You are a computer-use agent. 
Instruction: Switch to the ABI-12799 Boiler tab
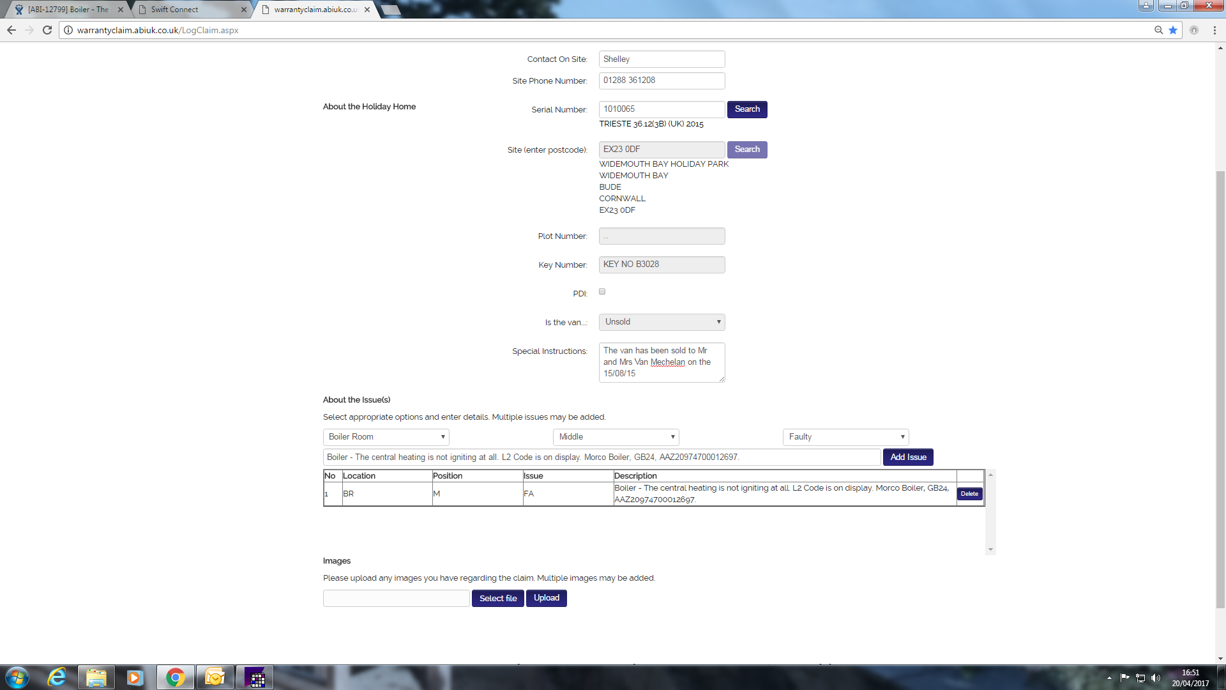[x=67, y=10]
